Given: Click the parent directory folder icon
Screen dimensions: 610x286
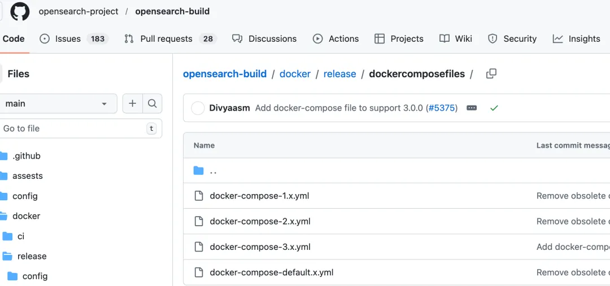Looking at the screenshot, I should (198, 170).
